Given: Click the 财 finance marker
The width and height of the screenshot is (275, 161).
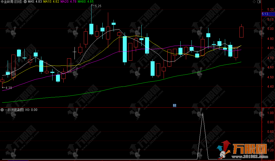Looking at the screenshot, I should click(174, 106).
